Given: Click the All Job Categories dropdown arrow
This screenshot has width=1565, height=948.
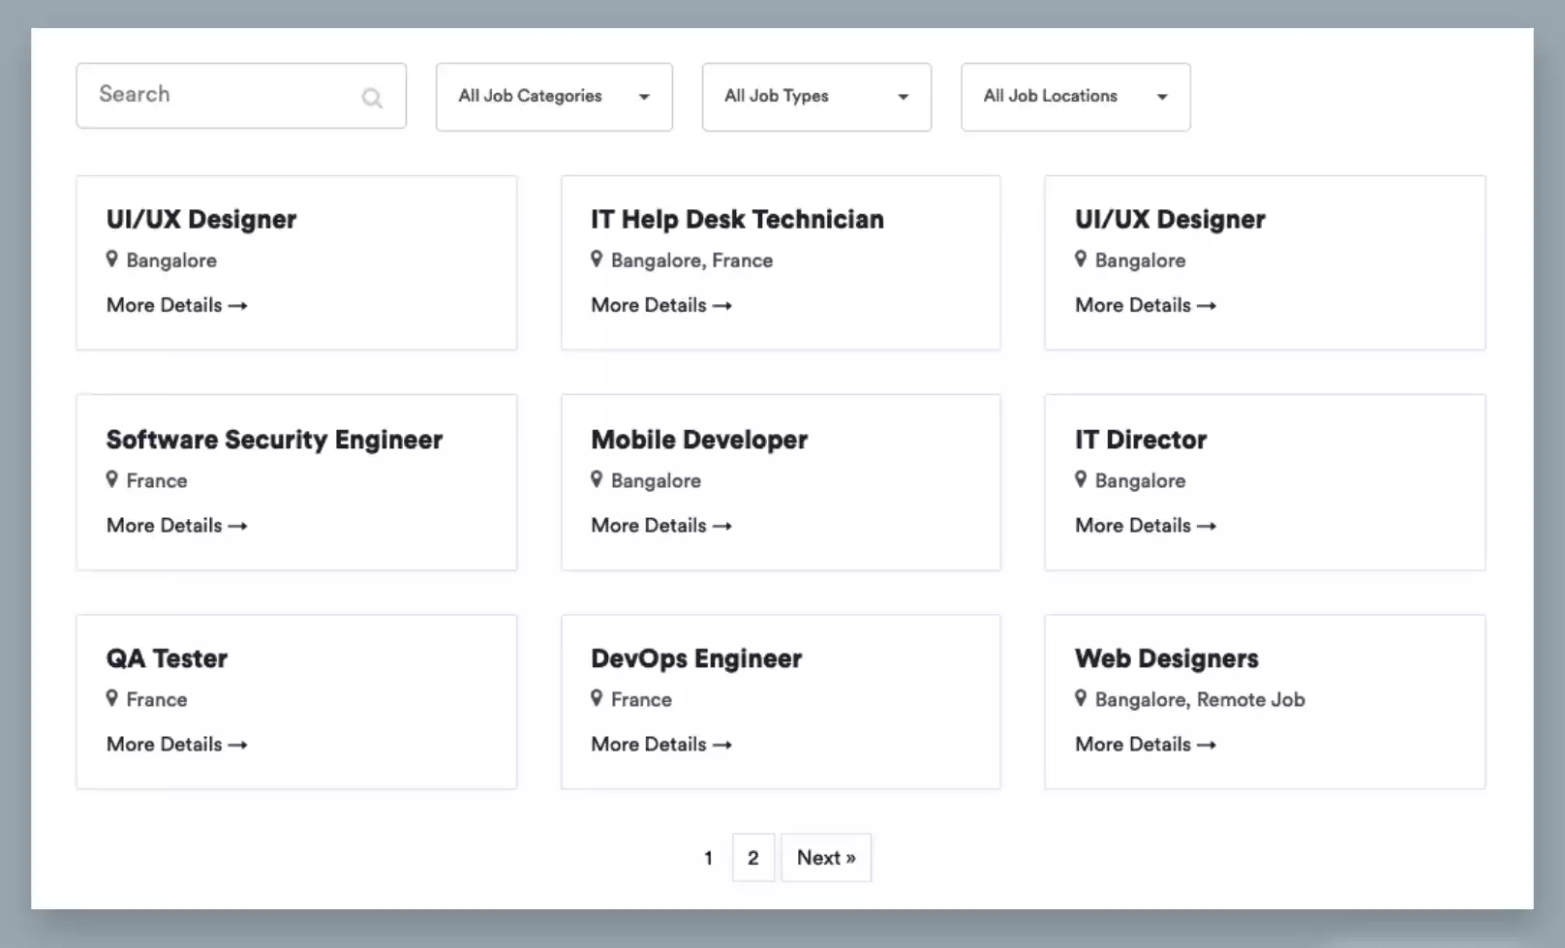Looking at the screenshot, I should (x=644, y=97).
